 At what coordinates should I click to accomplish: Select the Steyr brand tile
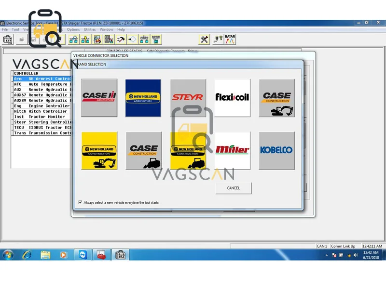pos(188,98)
